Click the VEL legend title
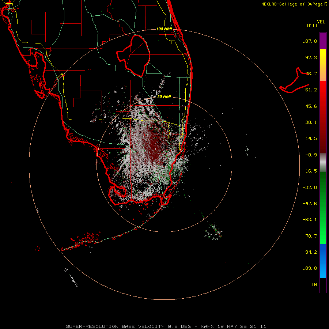 [x=321, y=22]
